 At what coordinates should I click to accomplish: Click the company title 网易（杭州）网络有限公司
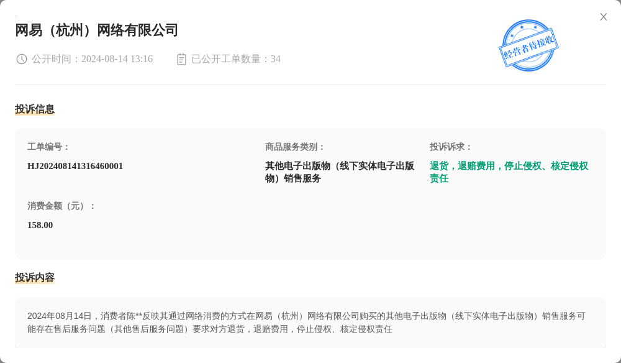click(97, 30)
